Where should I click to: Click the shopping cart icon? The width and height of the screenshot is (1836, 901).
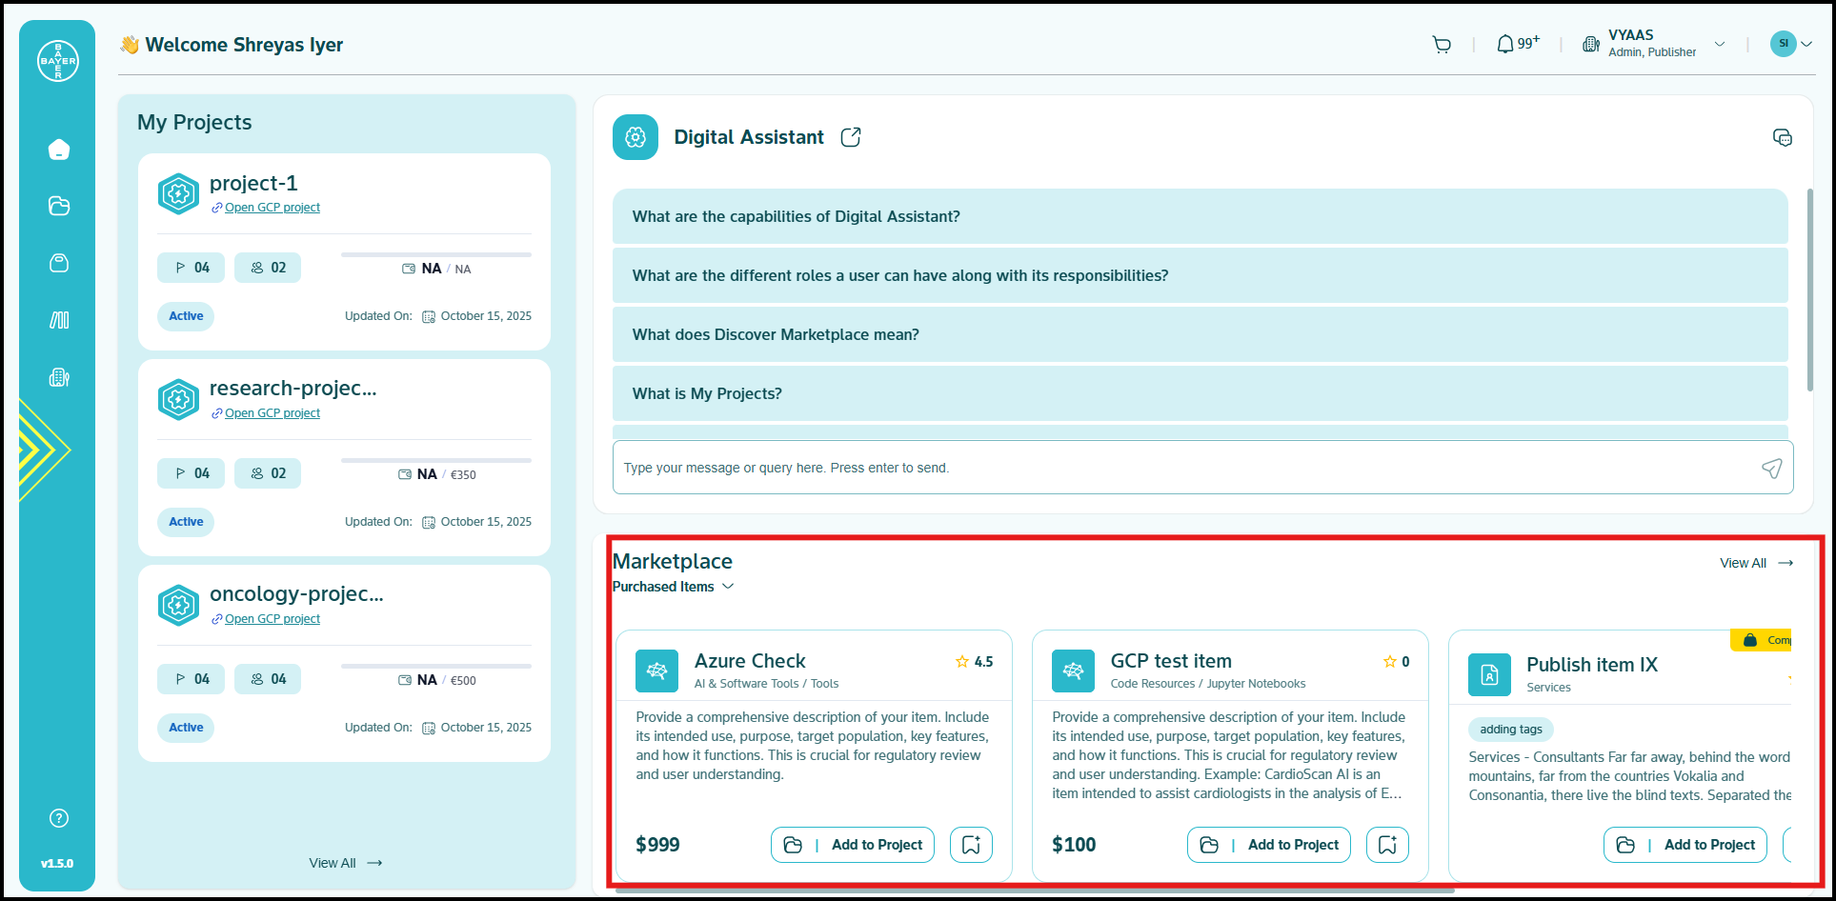click(x=1442, y=44)
